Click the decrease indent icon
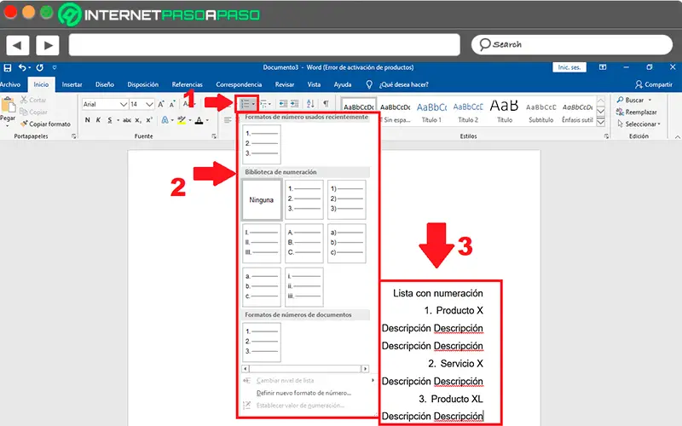 click(283, 104)
